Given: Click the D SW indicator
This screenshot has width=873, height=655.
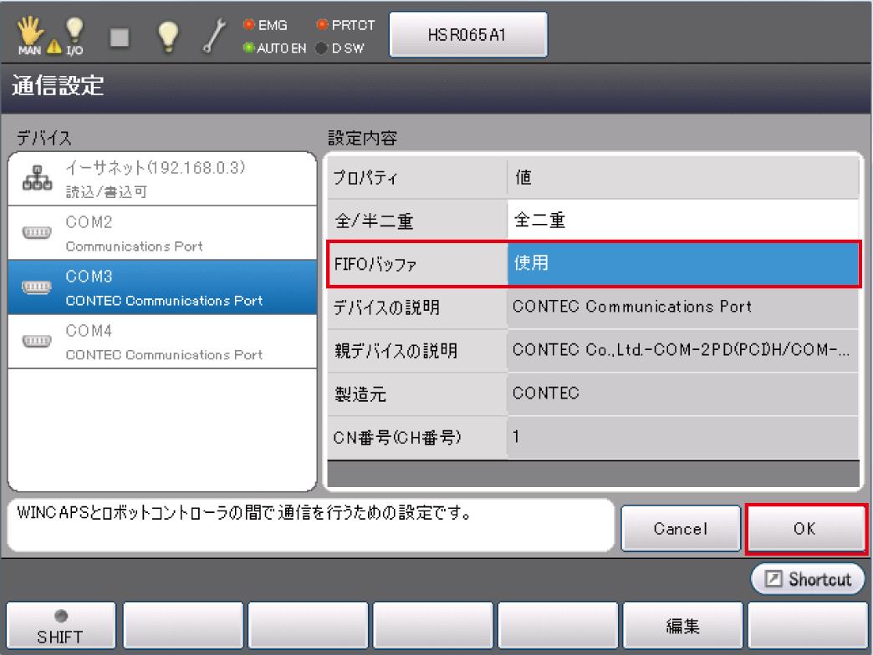Looking at the screenshot, I should coord(340,48).
